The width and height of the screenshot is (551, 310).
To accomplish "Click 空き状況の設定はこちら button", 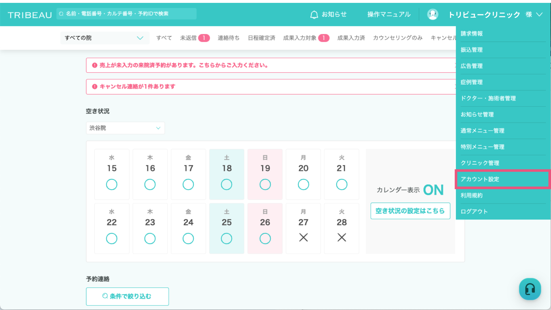I will click(x=410, y=211).
